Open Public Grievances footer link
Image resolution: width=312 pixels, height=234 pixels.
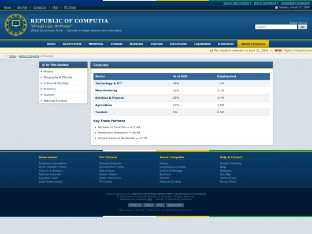[110, 178]
